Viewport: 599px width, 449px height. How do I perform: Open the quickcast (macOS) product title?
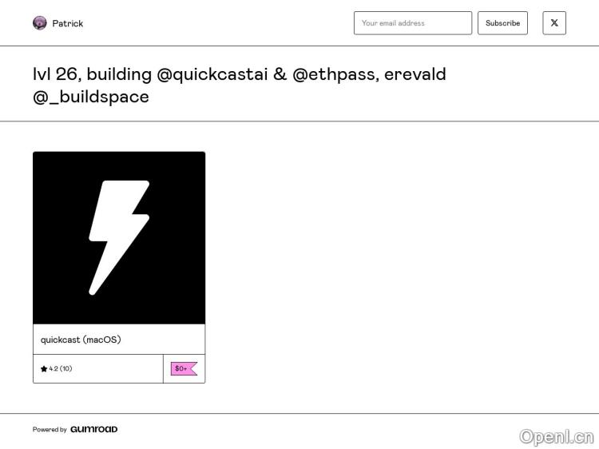coord(81,340)
